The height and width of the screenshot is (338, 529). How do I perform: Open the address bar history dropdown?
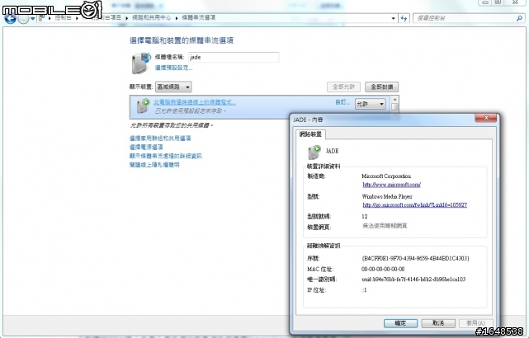(x=394, y=18)
